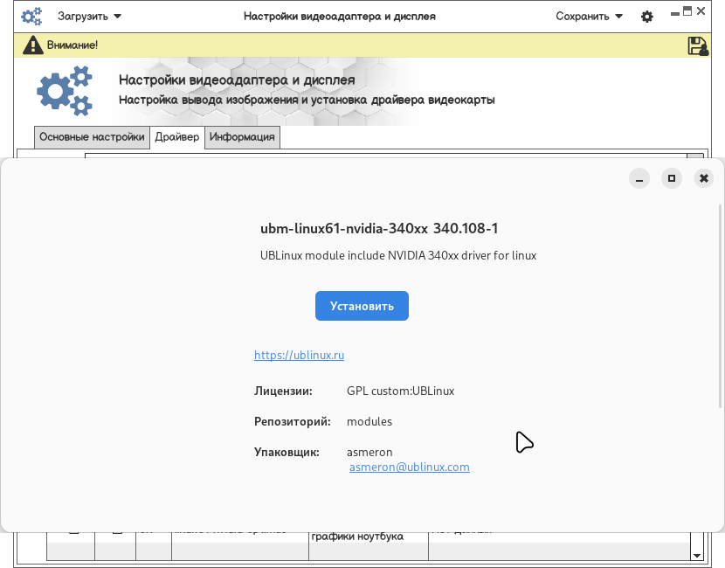The width and height of the screenshot is (725, 568).
Task: Minimize the package details dialog
Action: [639, 178]
